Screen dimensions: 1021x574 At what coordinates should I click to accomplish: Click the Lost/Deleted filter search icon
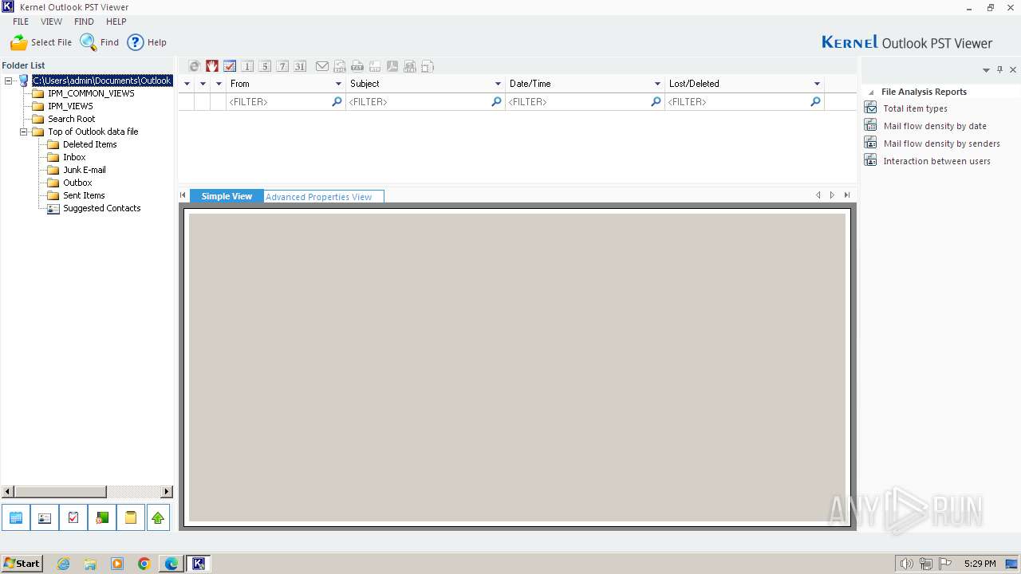[x=815, y=102]
